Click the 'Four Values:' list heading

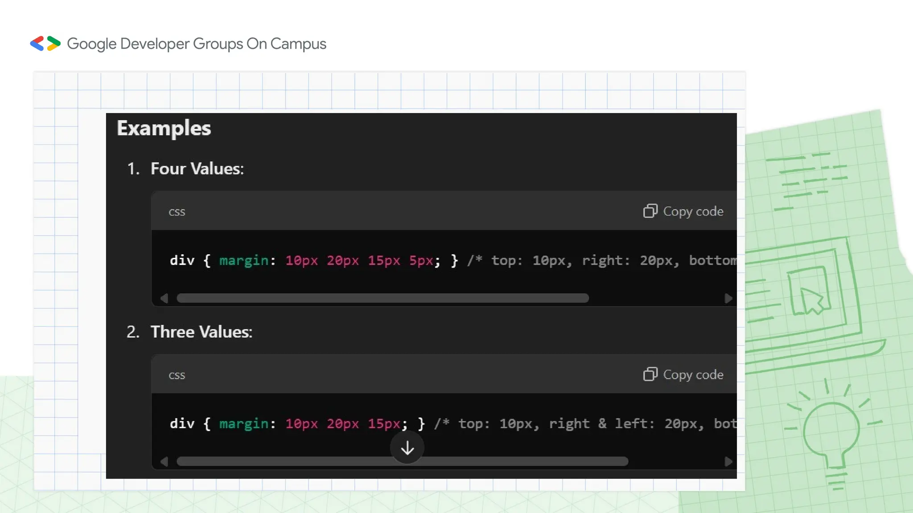(x=197, y=169)
